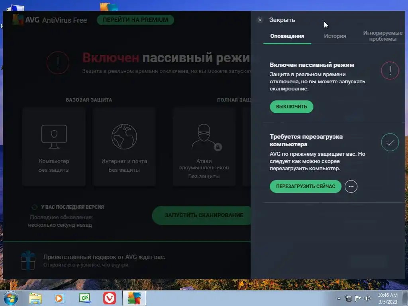Image resolution: width=408 pixels, height=306 pixels.
Task: Click the welcome gift box icon
Action: [28, 260]
